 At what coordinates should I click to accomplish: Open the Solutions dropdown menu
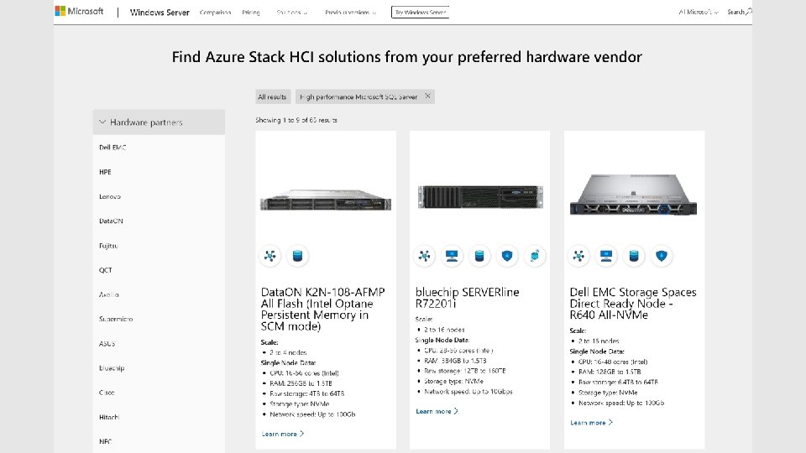tap(291, 13)
